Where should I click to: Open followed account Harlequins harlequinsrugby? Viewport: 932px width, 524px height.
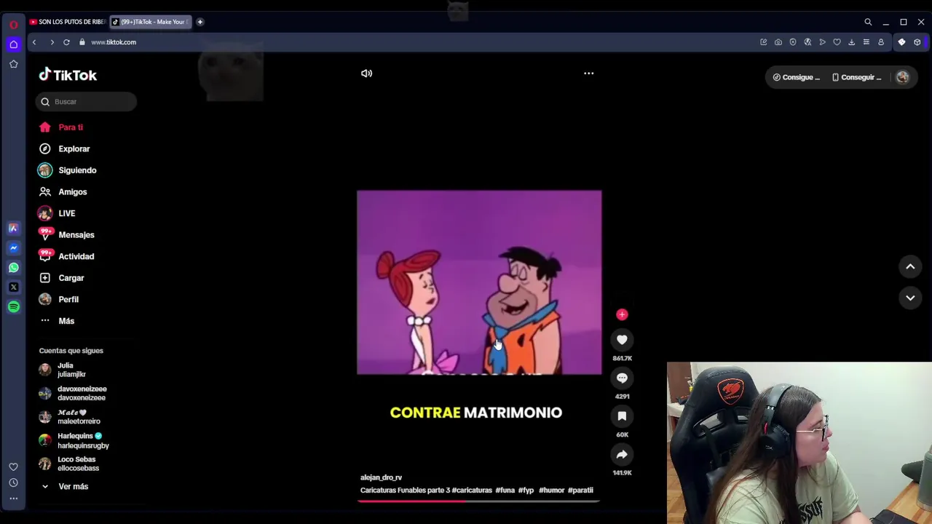pyautogui.click(x=74, y=440)
